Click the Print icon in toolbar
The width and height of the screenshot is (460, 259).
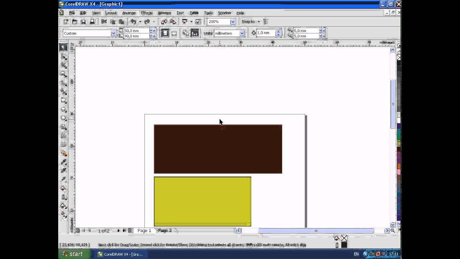point(92,22)
